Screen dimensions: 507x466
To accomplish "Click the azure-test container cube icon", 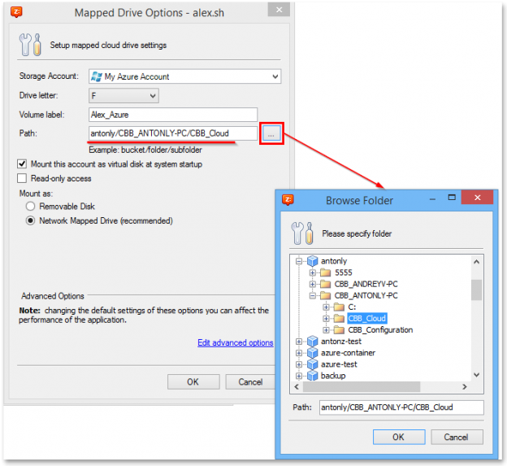I will click(x=312, y=364).
